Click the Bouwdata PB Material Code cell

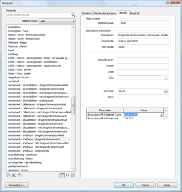click(x=105, y=115)
